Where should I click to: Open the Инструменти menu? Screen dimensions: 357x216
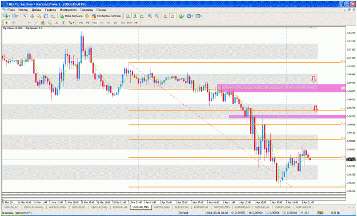point(68,10)
